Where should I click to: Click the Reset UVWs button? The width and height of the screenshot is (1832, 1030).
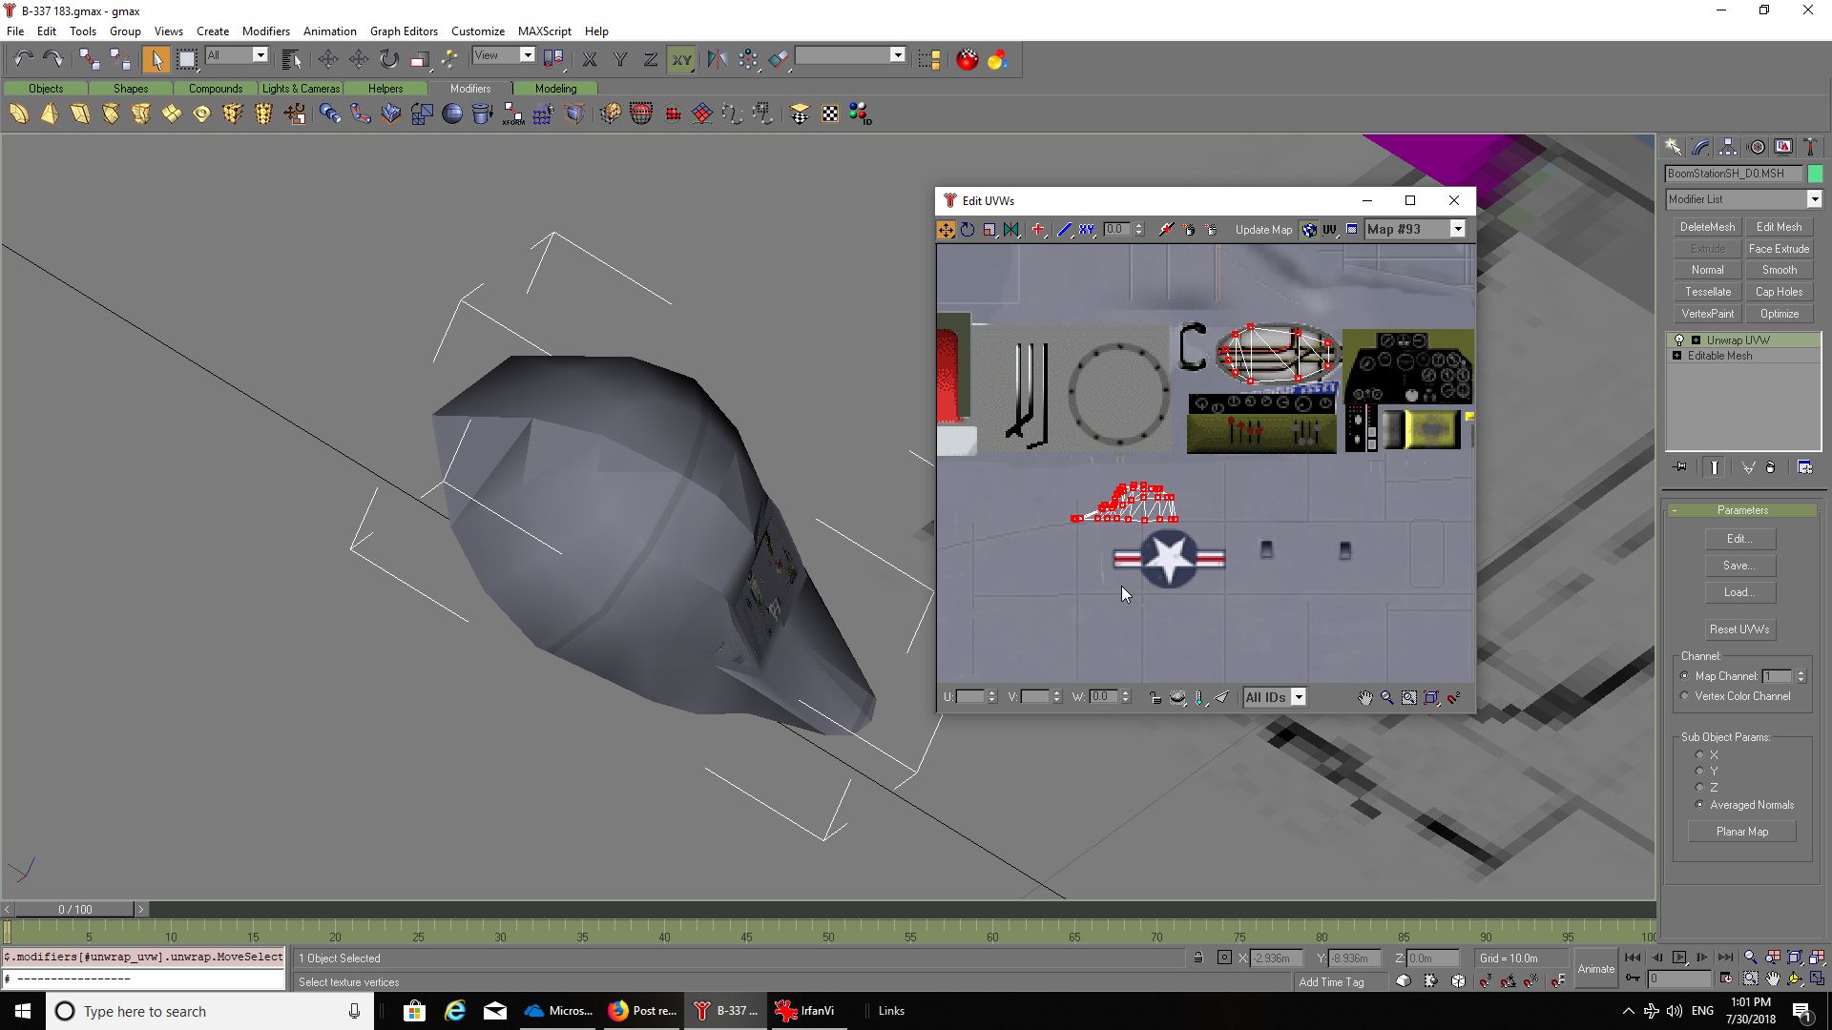(1738, 629)
